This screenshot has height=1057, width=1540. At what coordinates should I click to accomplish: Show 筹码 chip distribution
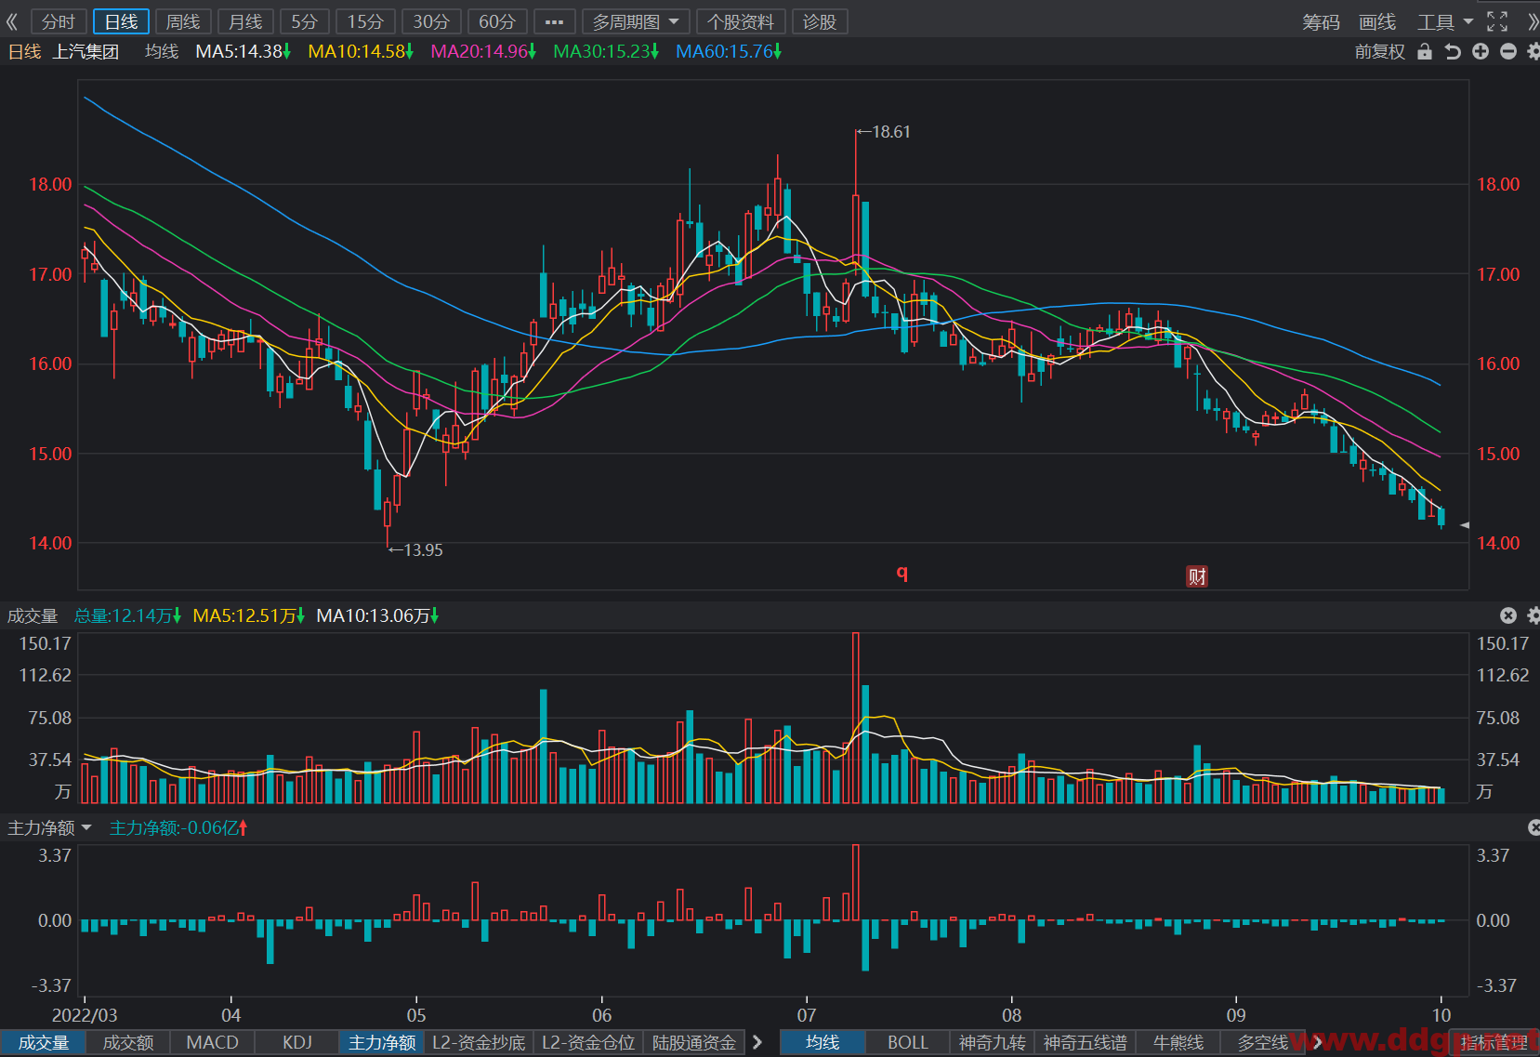click(x=1321, y=21)
